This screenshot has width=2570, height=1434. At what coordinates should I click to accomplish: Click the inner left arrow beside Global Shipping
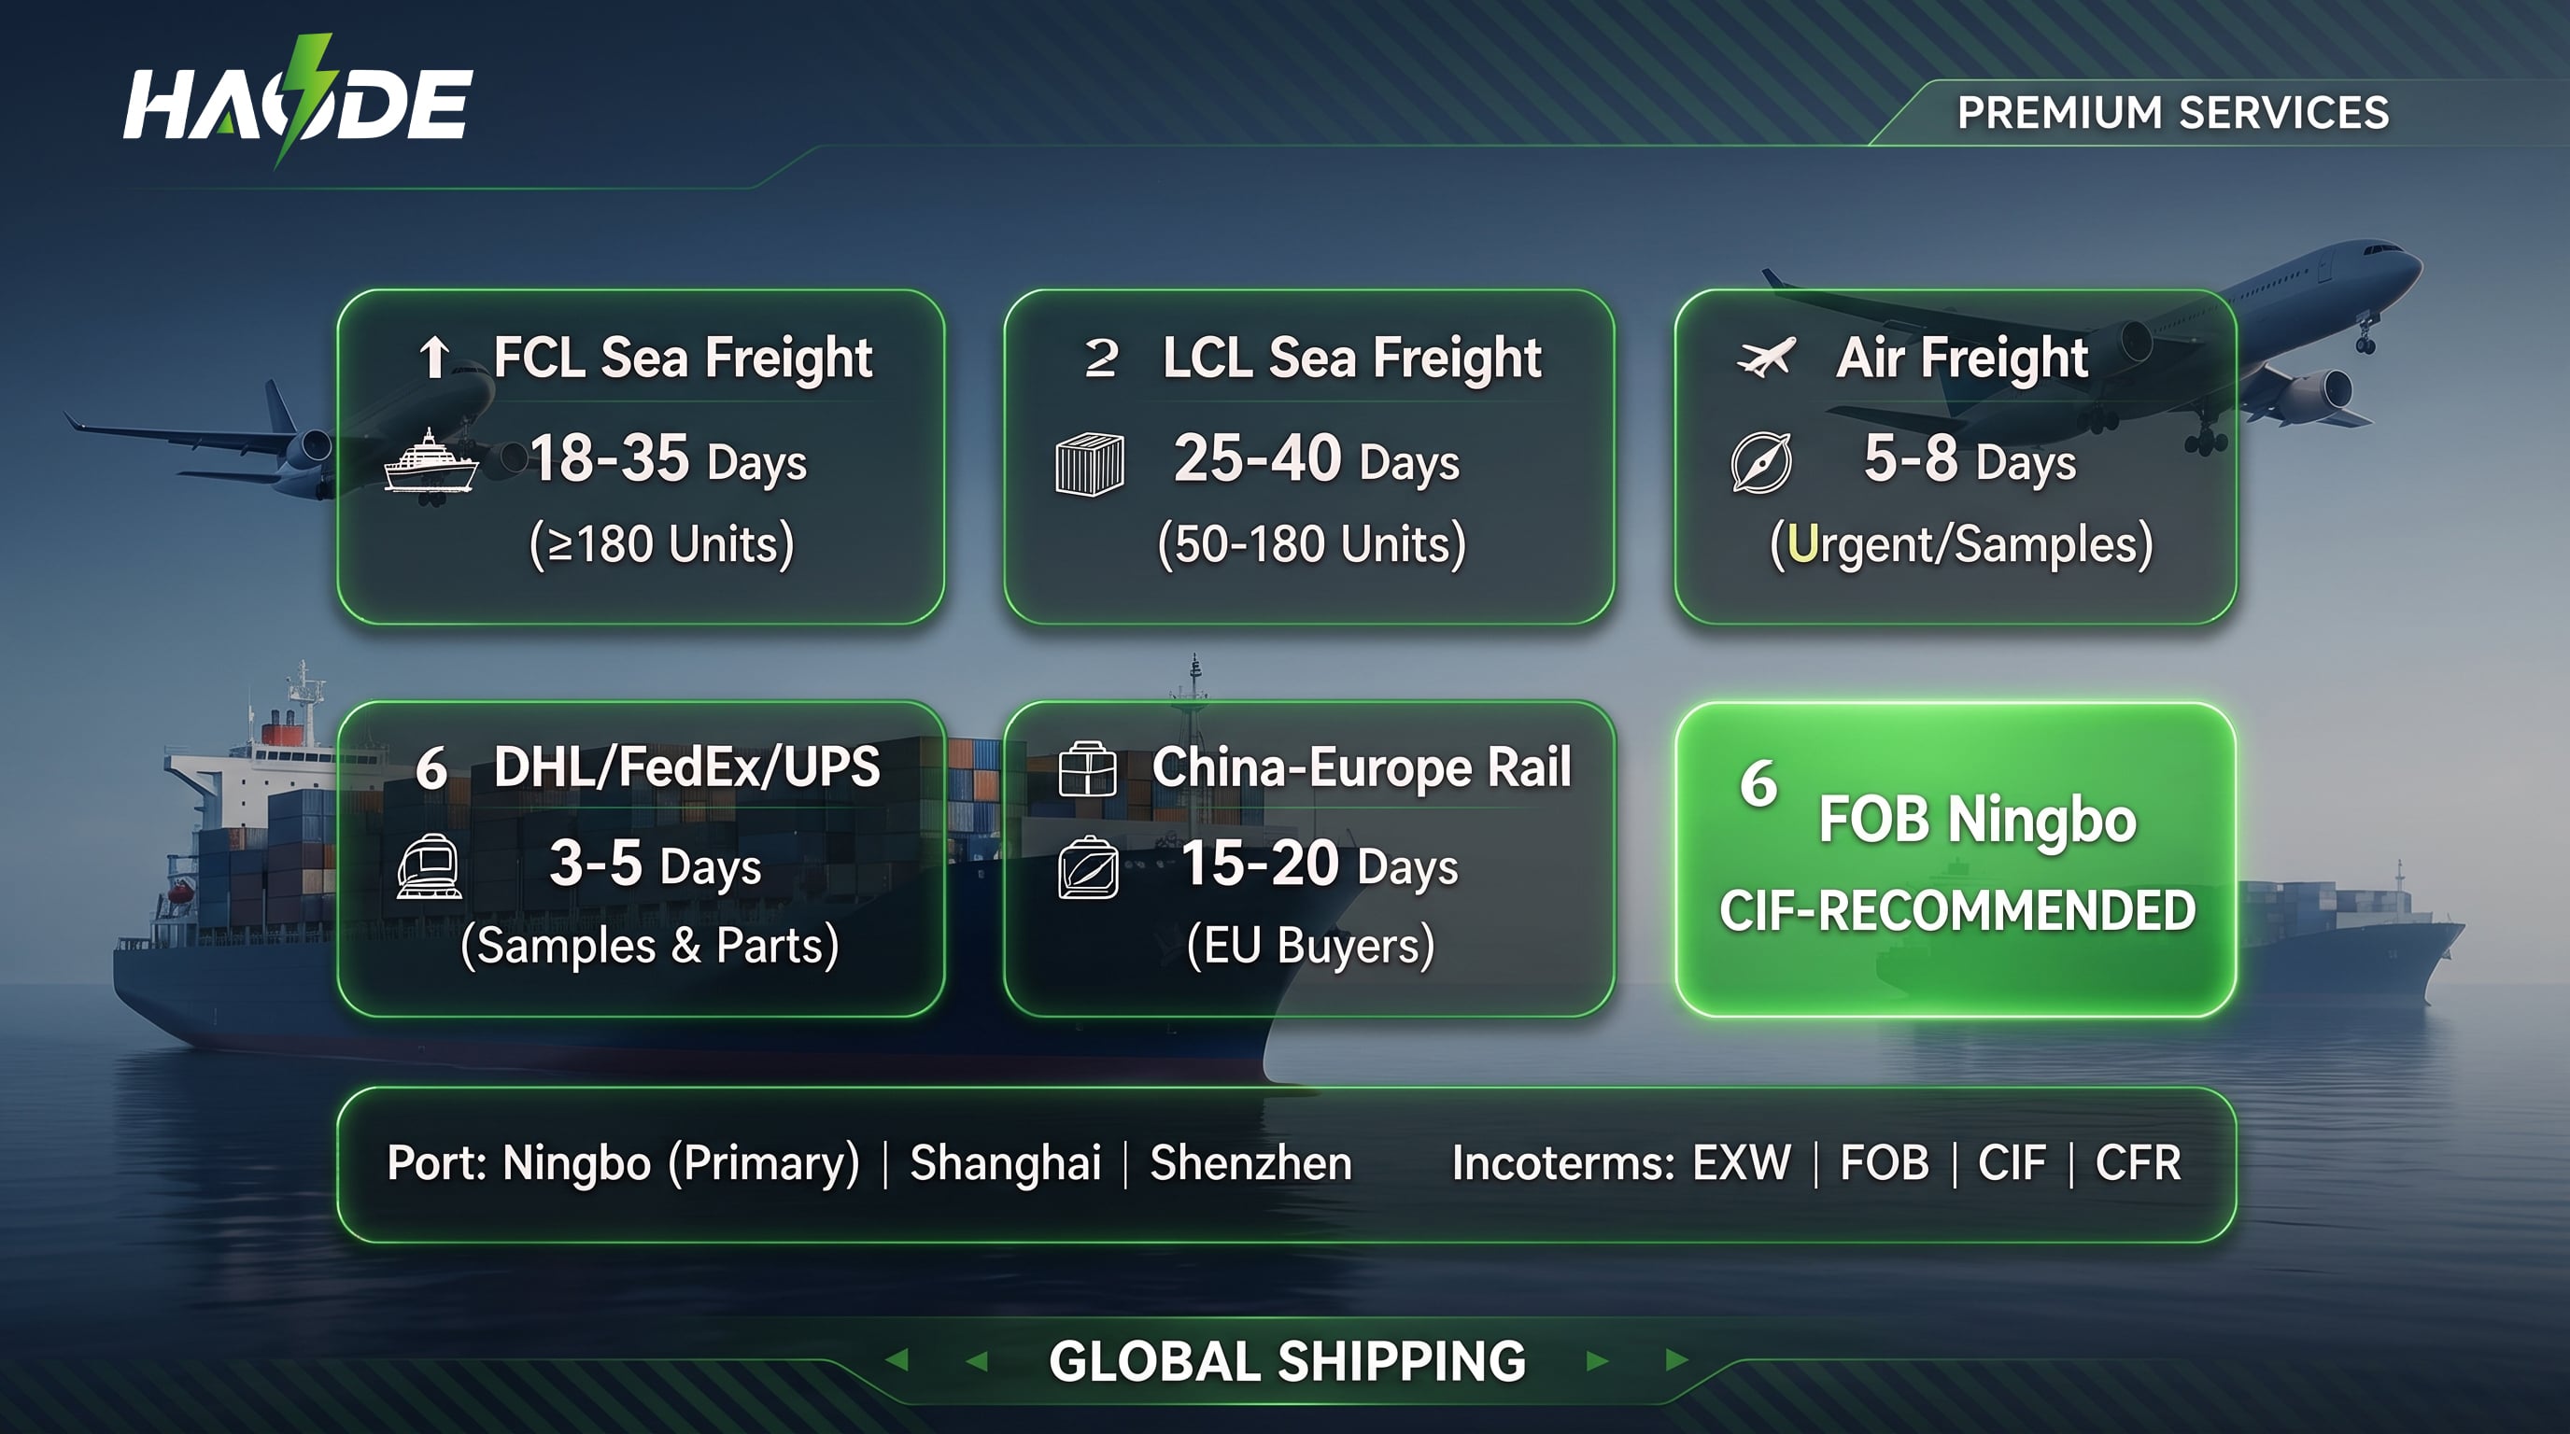[x=977, y=1360]
